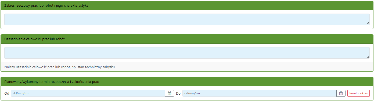Grab resize handle of Zakres rzeczowy textarea
The width and height of the screenshot is (374, 101).
click(368, 23)
